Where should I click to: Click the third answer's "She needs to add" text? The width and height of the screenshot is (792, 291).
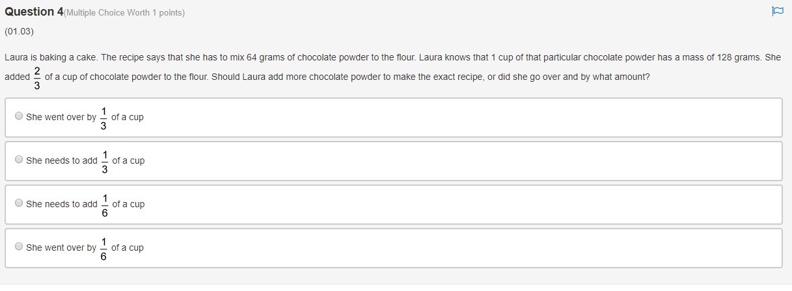pos(62,204)
